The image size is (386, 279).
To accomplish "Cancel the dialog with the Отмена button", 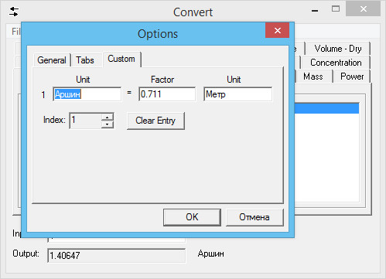I will point(254,217).
